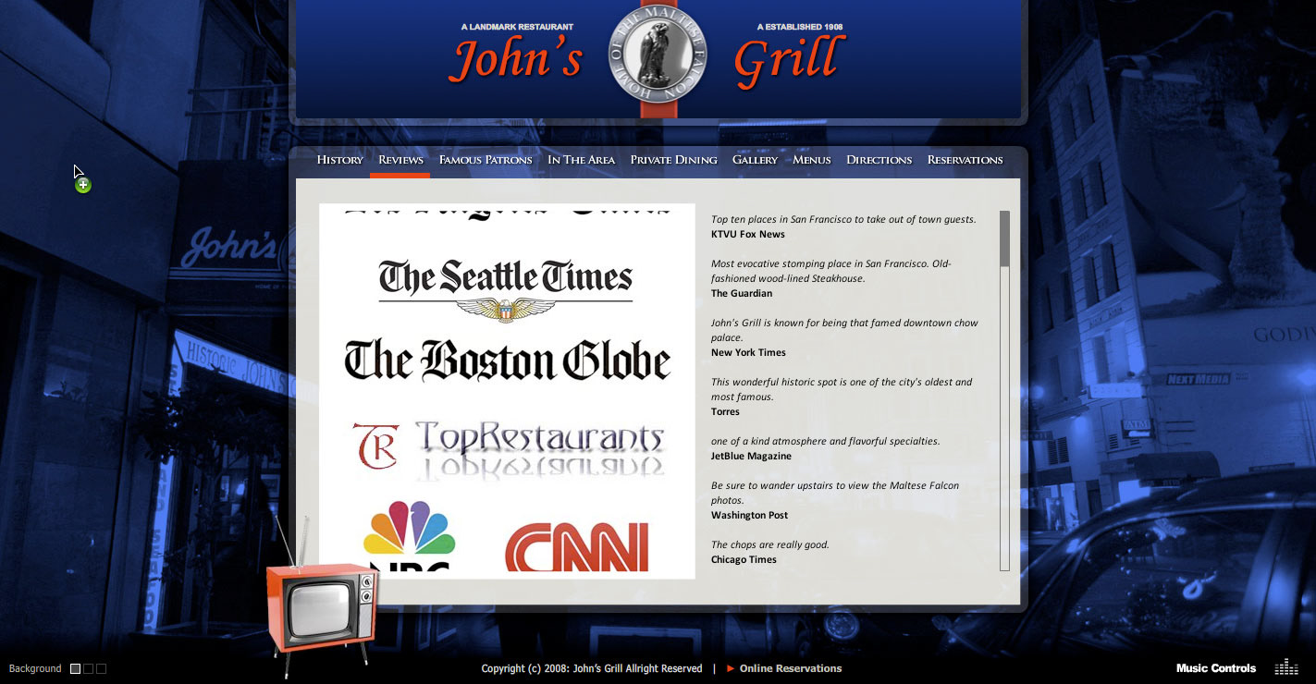
Task: Click the 'famed downtown chow palace' quote
Action: pyautogui.click(x=844, y=330)
